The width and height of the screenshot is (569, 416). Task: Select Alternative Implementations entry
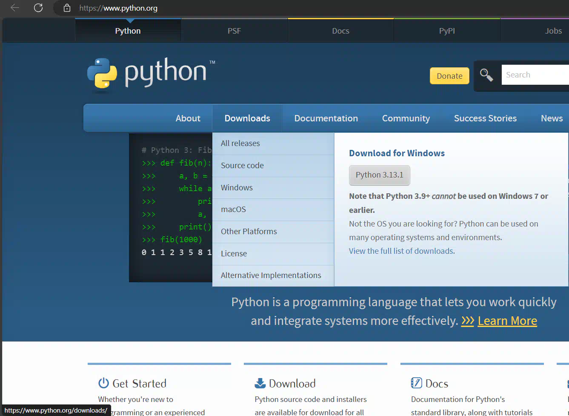pyautogui.click(x=273, y=275)
